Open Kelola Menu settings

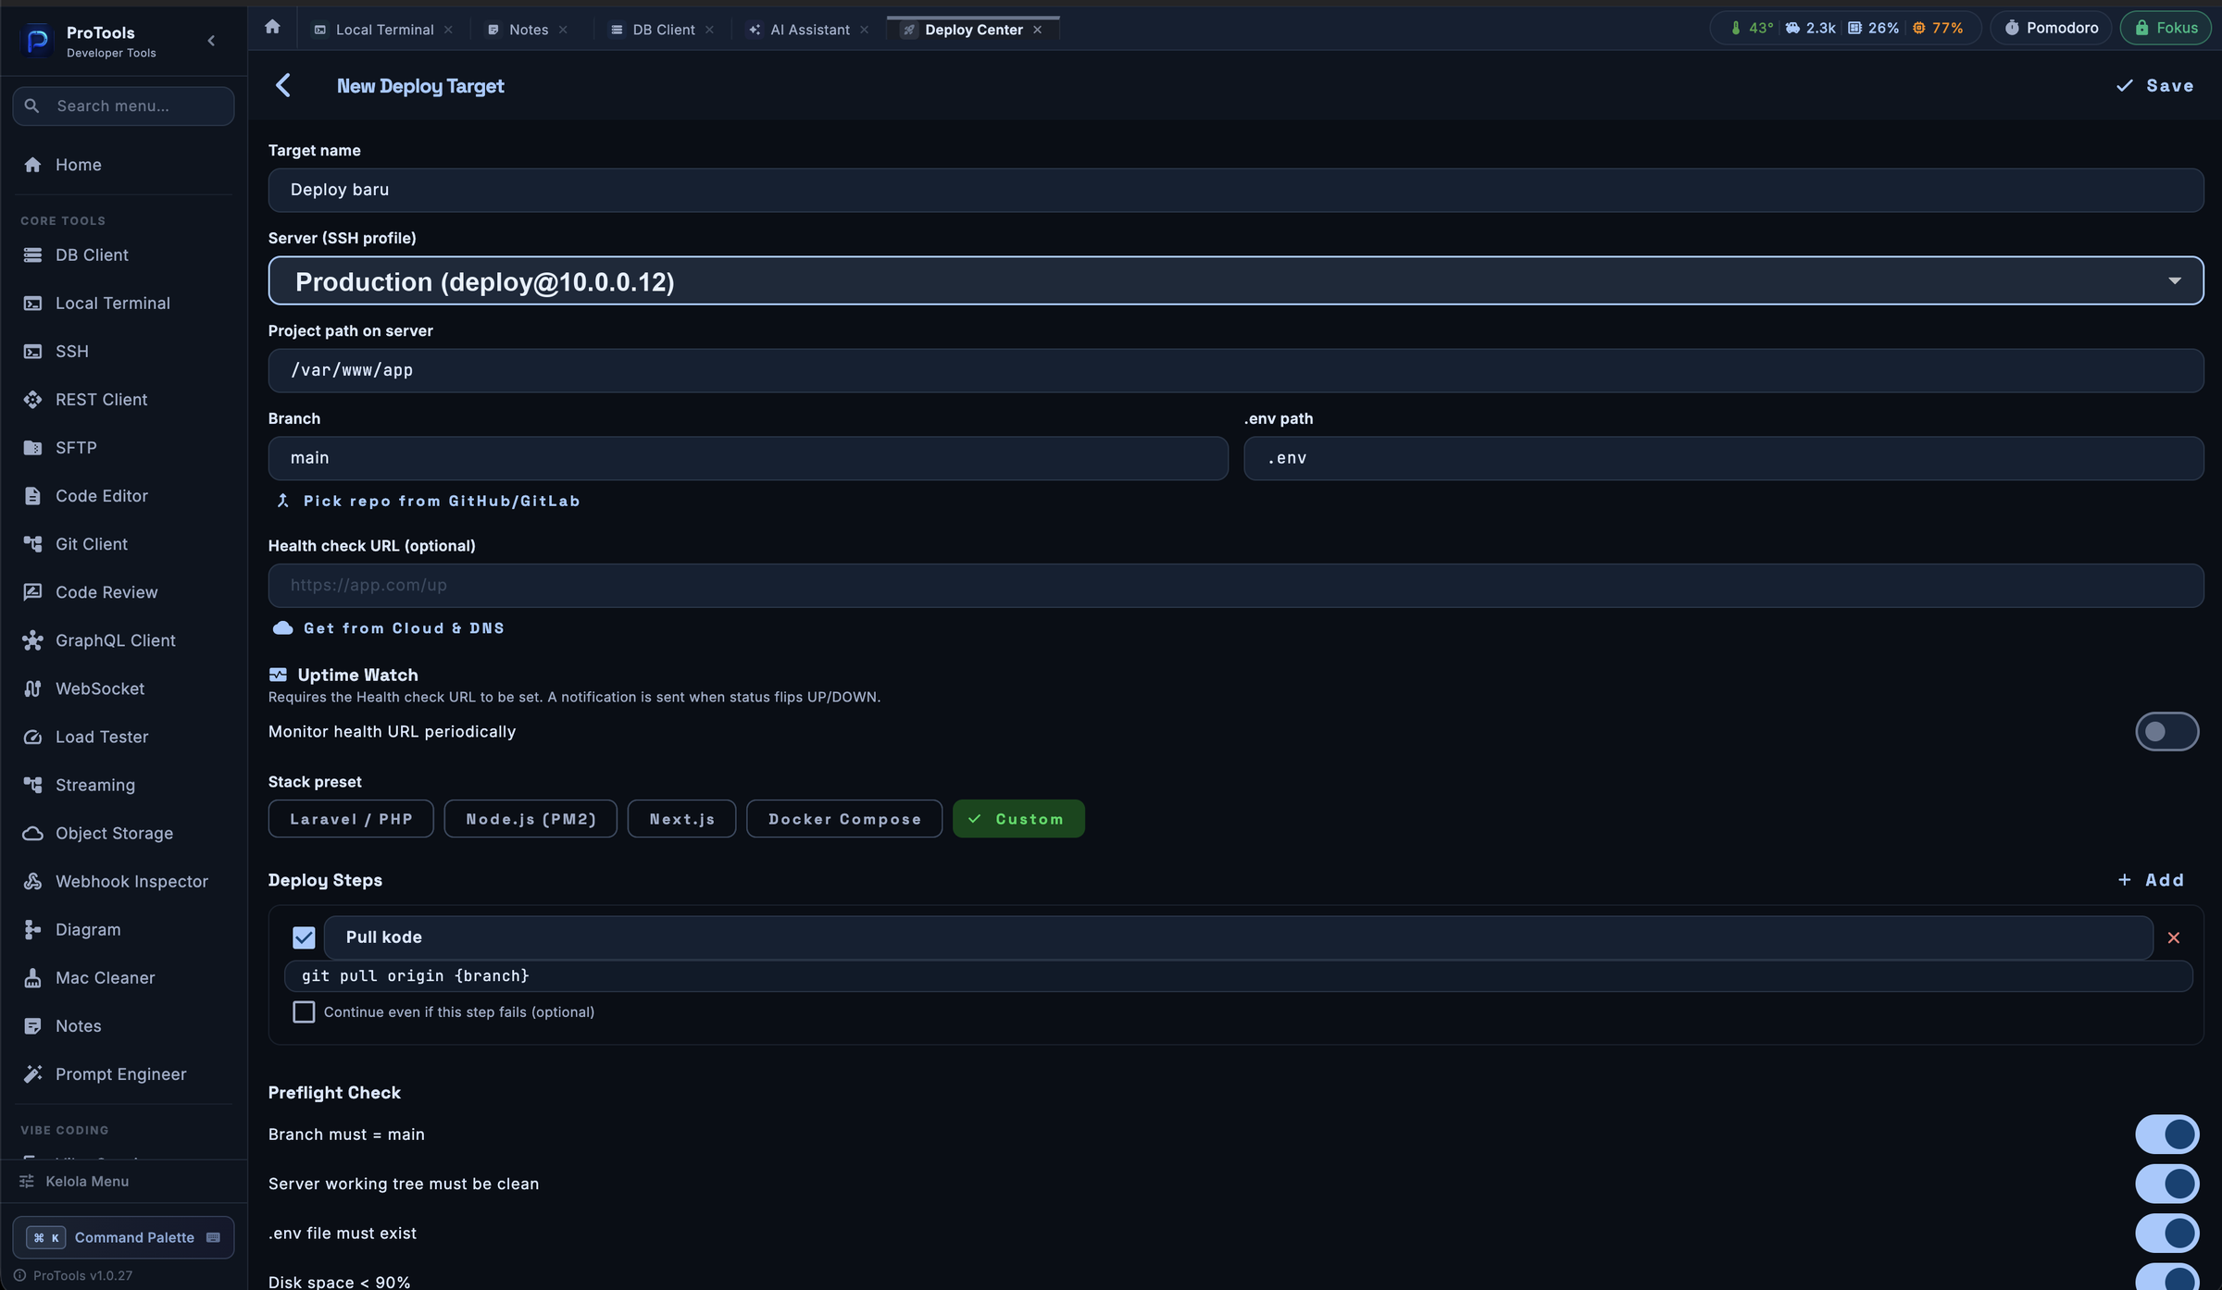(x=123, y=1181)
